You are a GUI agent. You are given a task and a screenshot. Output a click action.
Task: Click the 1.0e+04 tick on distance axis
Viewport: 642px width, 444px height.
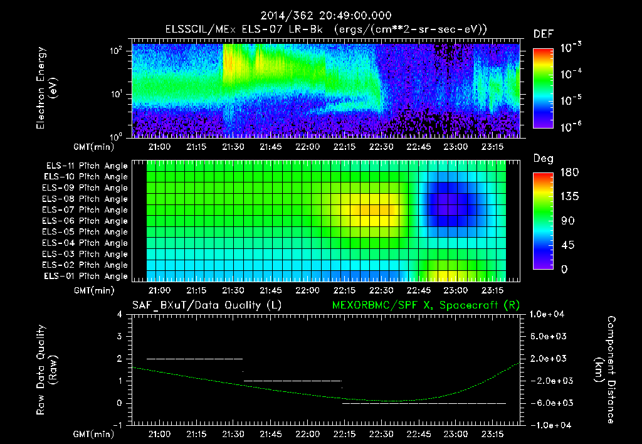(x=547, y=314)
